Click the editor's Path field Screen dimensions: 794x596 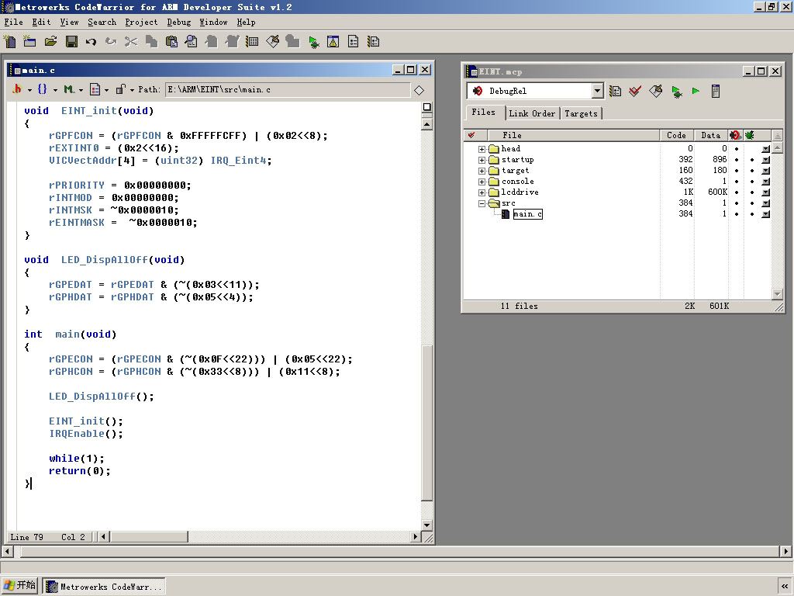pos(287,90)
